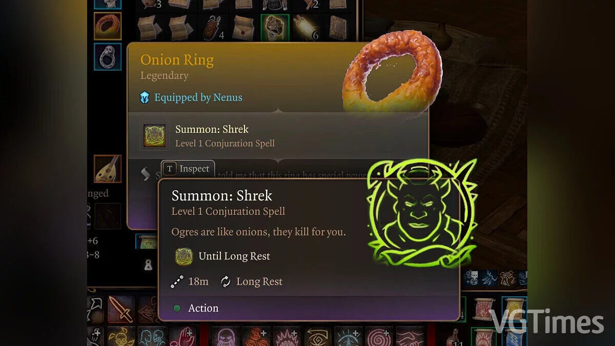Click the Until Long Rest status icon

point(183,256)
